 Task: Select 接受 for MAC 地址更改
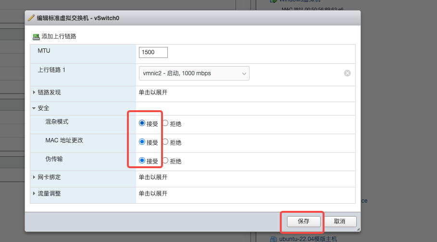click(142, 142)
